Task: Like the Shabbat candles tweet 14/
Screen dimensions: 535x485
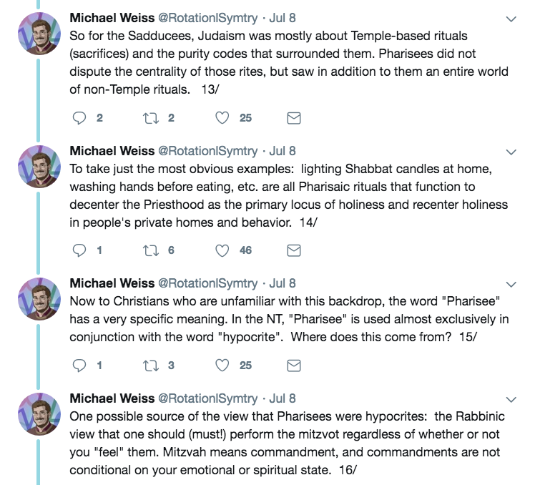Action: tap(223, 250)
